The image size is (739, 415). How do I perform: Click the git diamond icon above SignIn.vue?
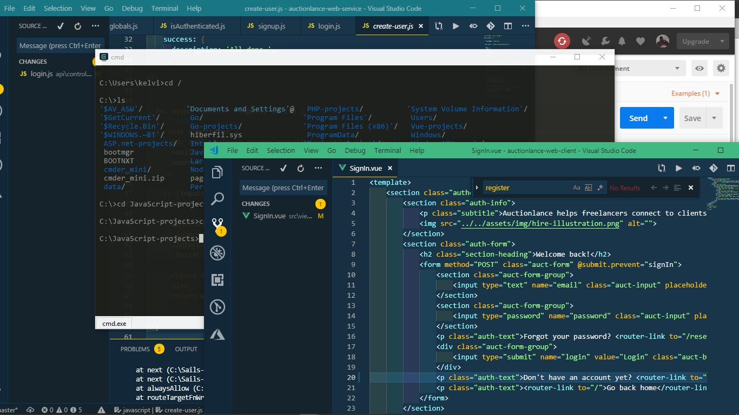coord(714,168)
